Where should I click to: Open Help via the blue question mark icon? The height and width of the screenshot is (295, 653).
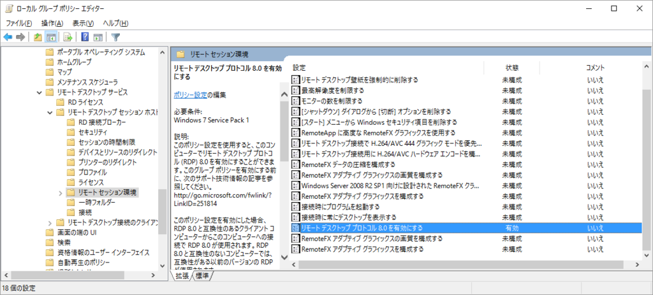[x=85, y=38]
